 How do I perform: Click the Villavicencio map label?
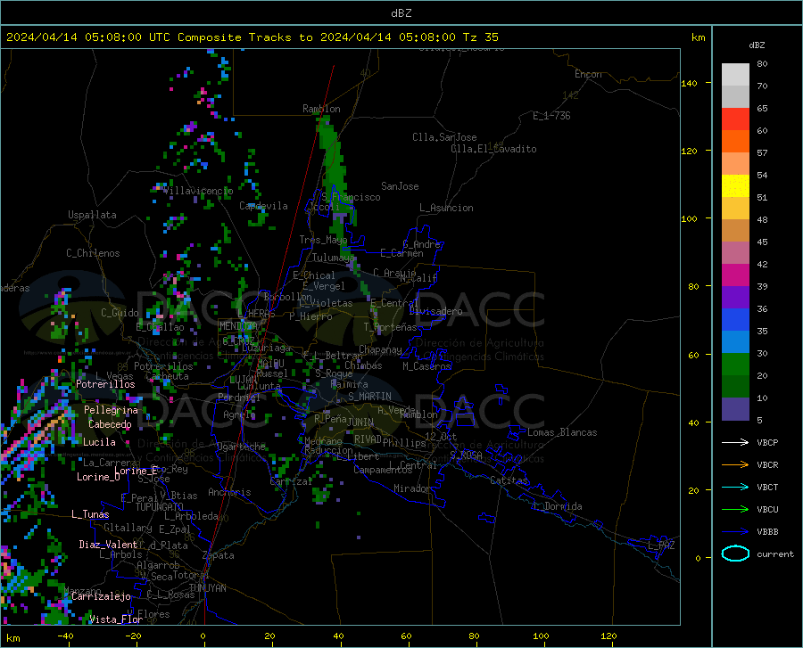pyautogui.click(x=198, y=191)
